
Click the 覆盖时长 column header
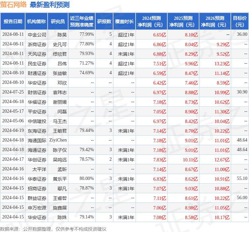124,21
